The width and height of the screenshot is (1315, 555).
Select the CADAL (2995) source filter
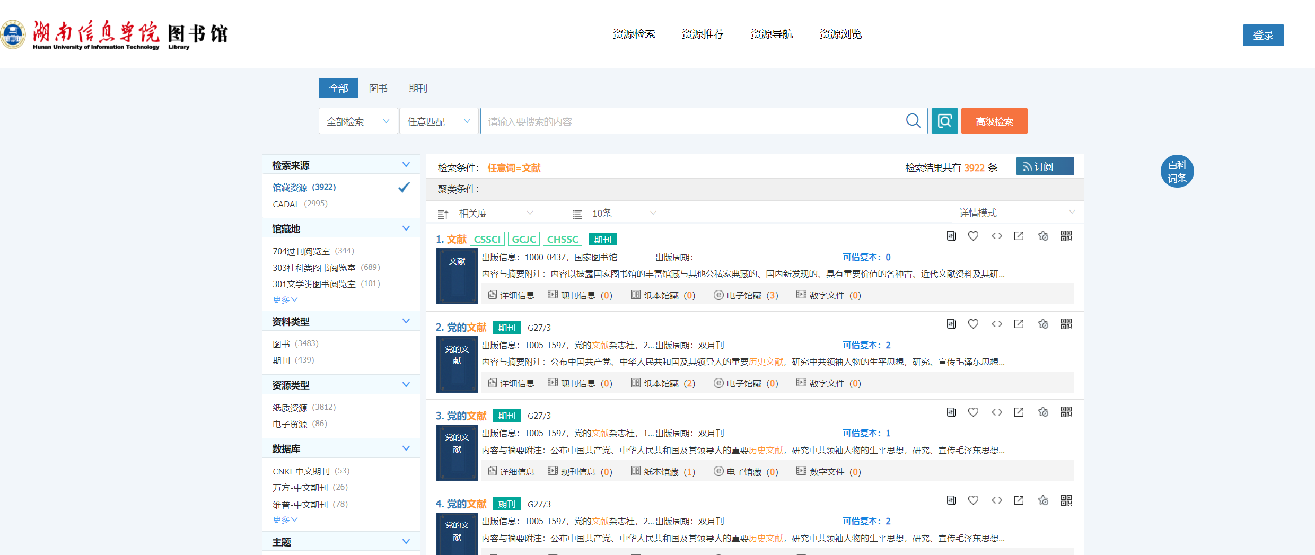pos(300,204)
